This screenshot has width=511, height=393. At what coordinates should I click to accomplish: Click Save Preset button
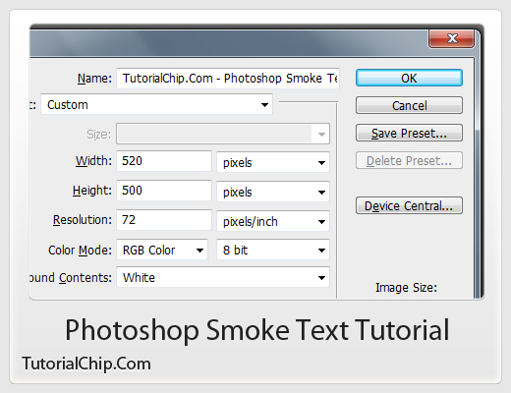pyautogui.click(x=409, y=133)
